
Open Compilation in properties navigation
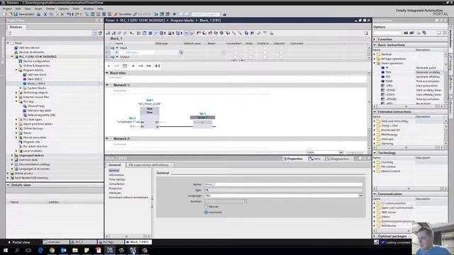point(116,184)
